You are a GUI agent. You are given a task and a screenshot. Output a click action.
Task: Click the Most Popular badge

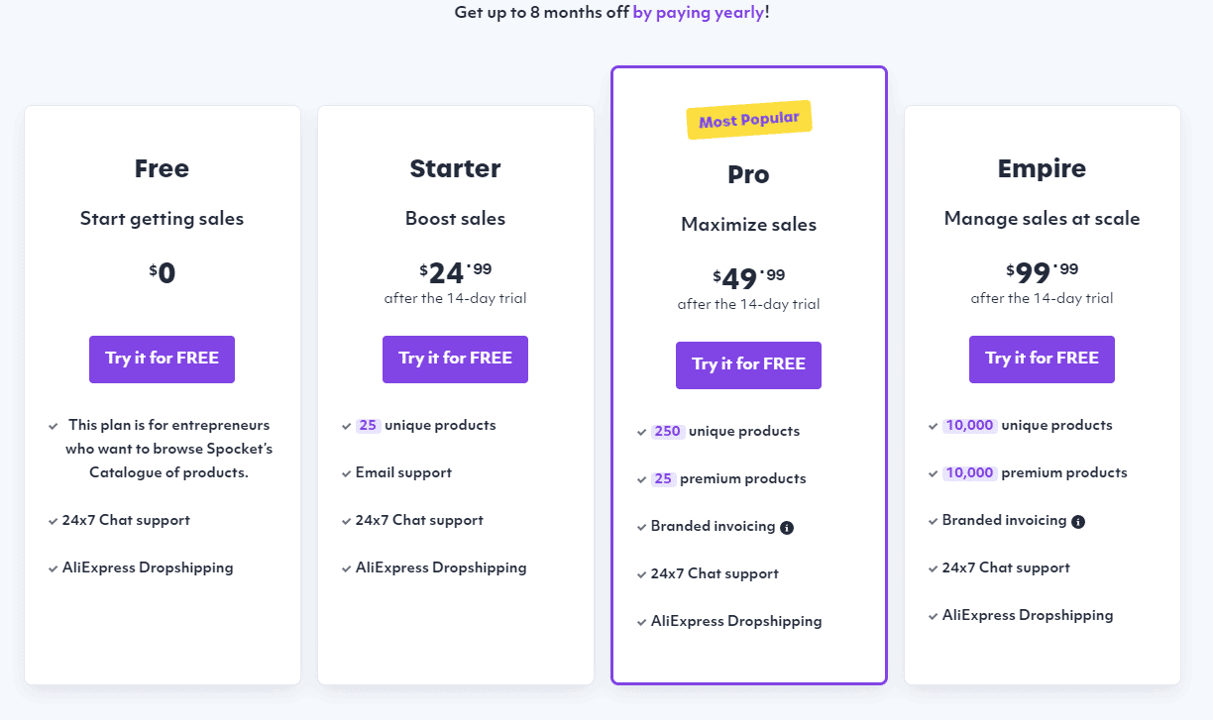coord(749,118)
